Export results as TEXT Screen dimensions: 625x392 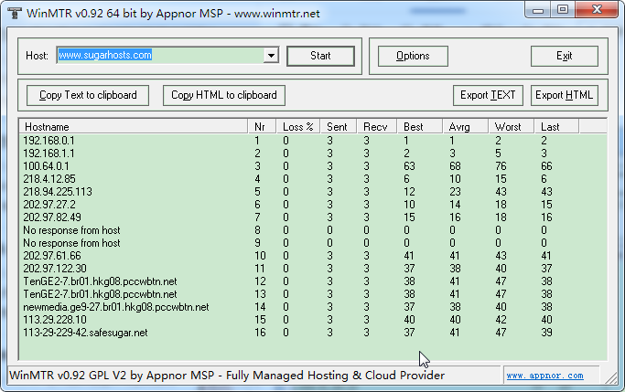point(488,95)
